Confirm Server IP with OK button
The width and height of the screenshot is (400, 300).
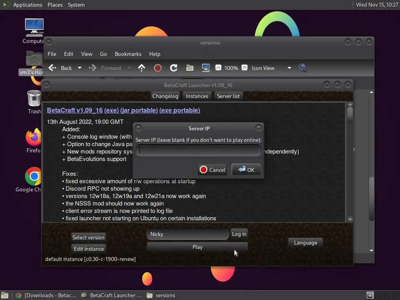(x=246, y=170)
